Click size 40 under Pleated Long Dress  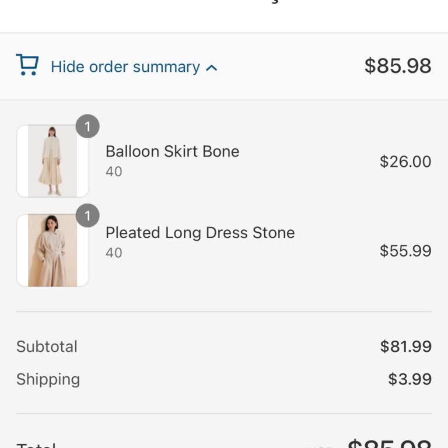(114, 253)
